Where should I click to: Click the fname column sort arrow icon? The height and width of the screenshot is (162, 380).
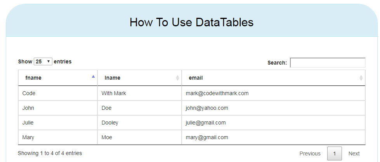click(x=93, y=77)
